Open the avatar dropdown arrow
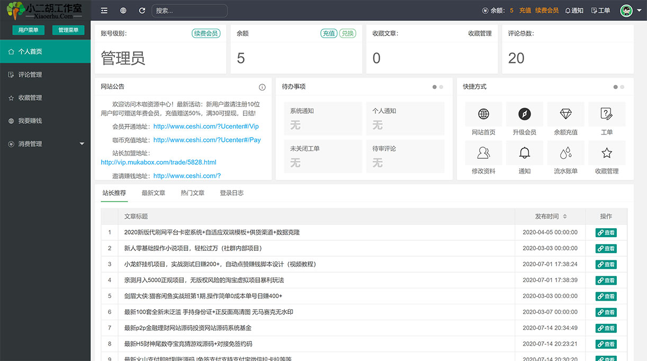The image size is (647, 361). [x=638, y=10]
